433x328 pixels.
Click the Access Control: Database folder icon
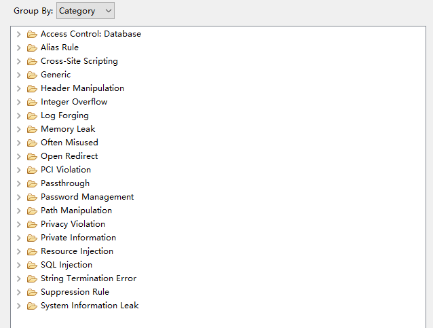coord(32,34)
